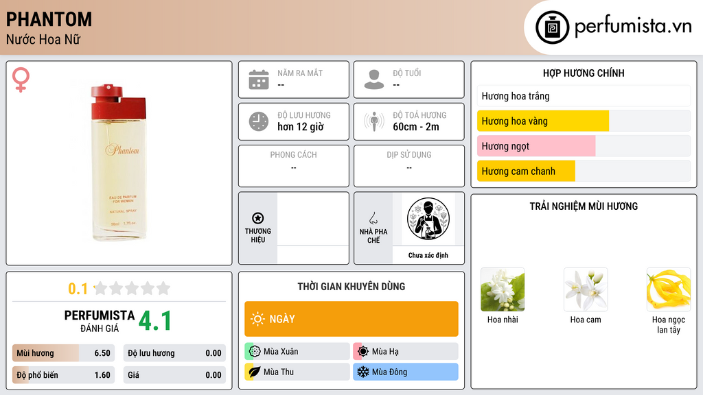
Task: Click the Dịp sử dụng occasion box
Action: (409, 166)
